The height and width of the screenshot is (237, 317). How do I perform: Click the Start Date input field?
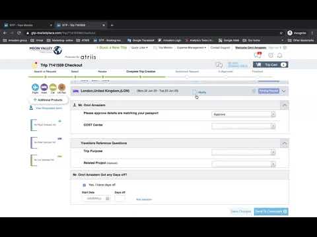96,198
